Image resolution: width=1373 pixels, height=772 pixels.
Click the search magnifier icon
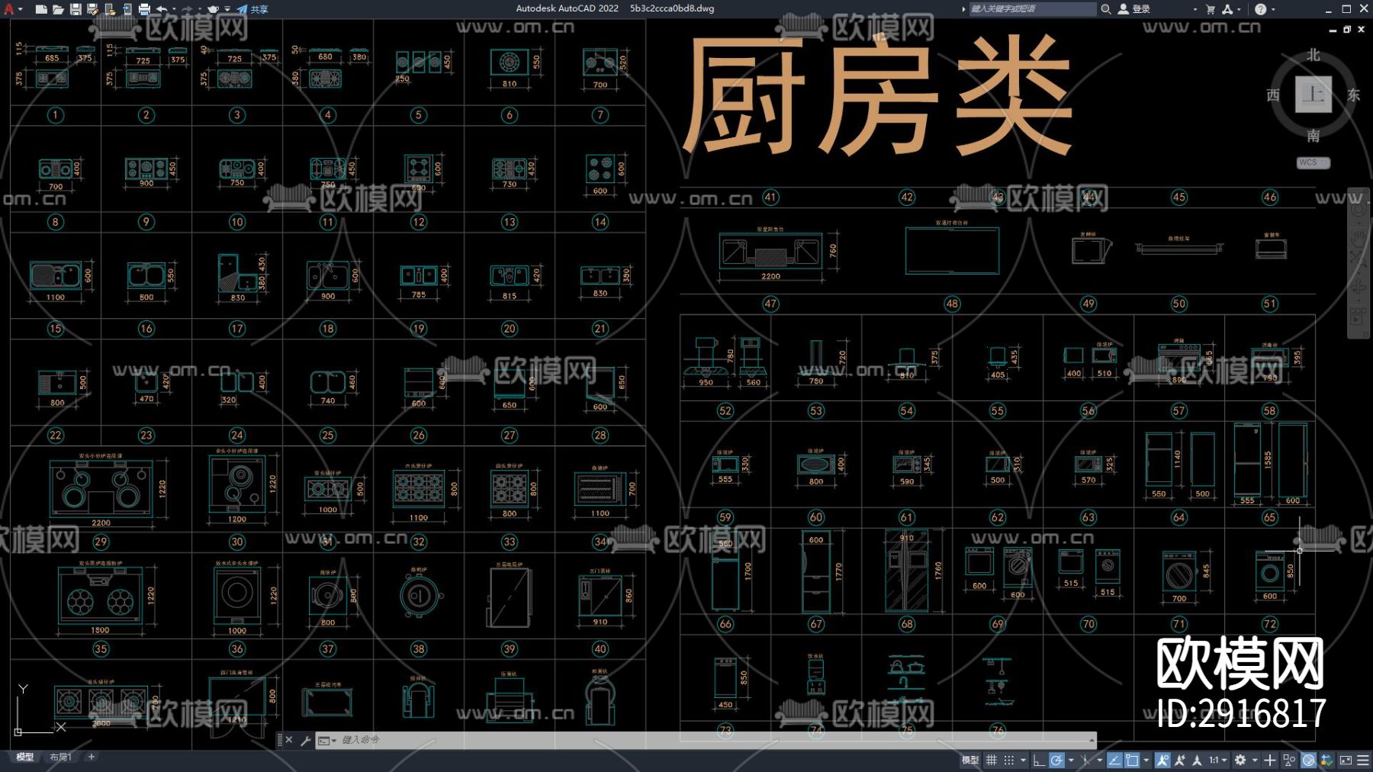(x=1106, y=9)
